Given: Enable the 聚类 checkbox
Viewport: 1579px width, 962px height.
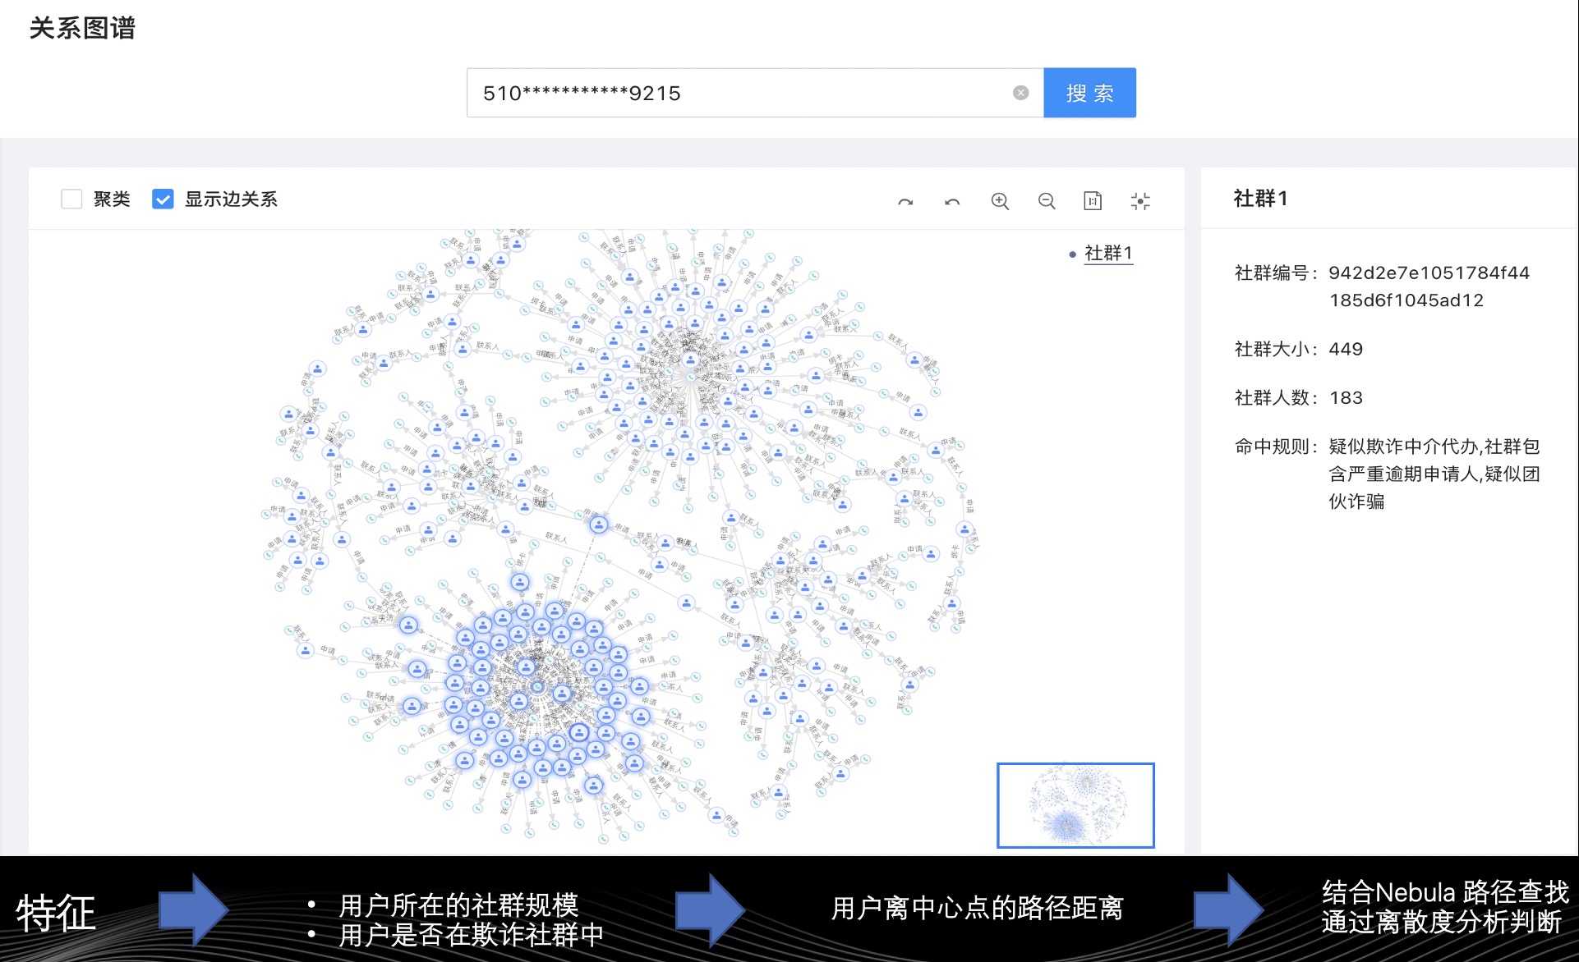Looking at the screenshot, I should click(x=71, y=199).
